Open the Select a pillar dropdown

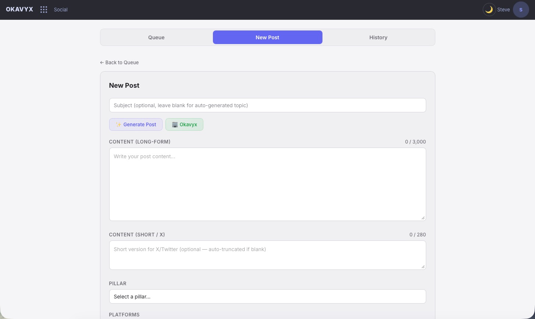(x=267, y=296)
